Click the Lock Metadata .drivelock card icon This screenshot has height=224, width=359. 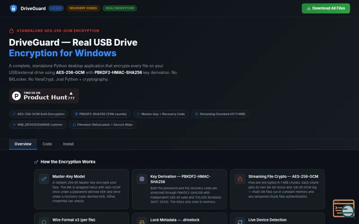coord(142,221)
